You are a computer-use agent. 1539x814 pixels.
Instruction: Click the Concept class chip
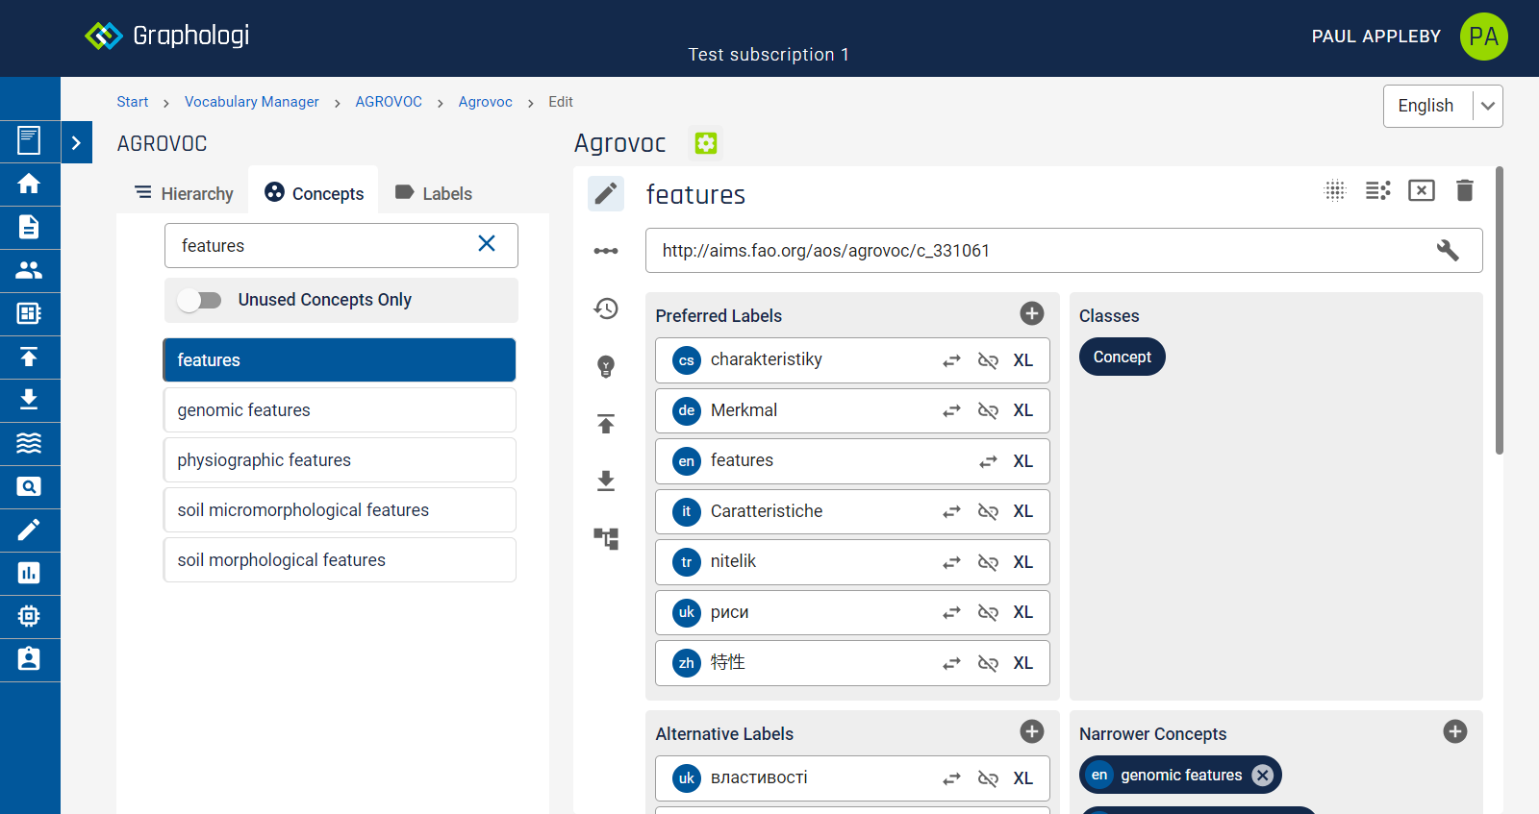point(1123,357)
